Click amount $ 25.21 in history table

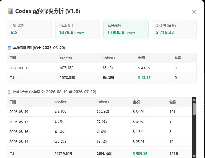(138, 142)
